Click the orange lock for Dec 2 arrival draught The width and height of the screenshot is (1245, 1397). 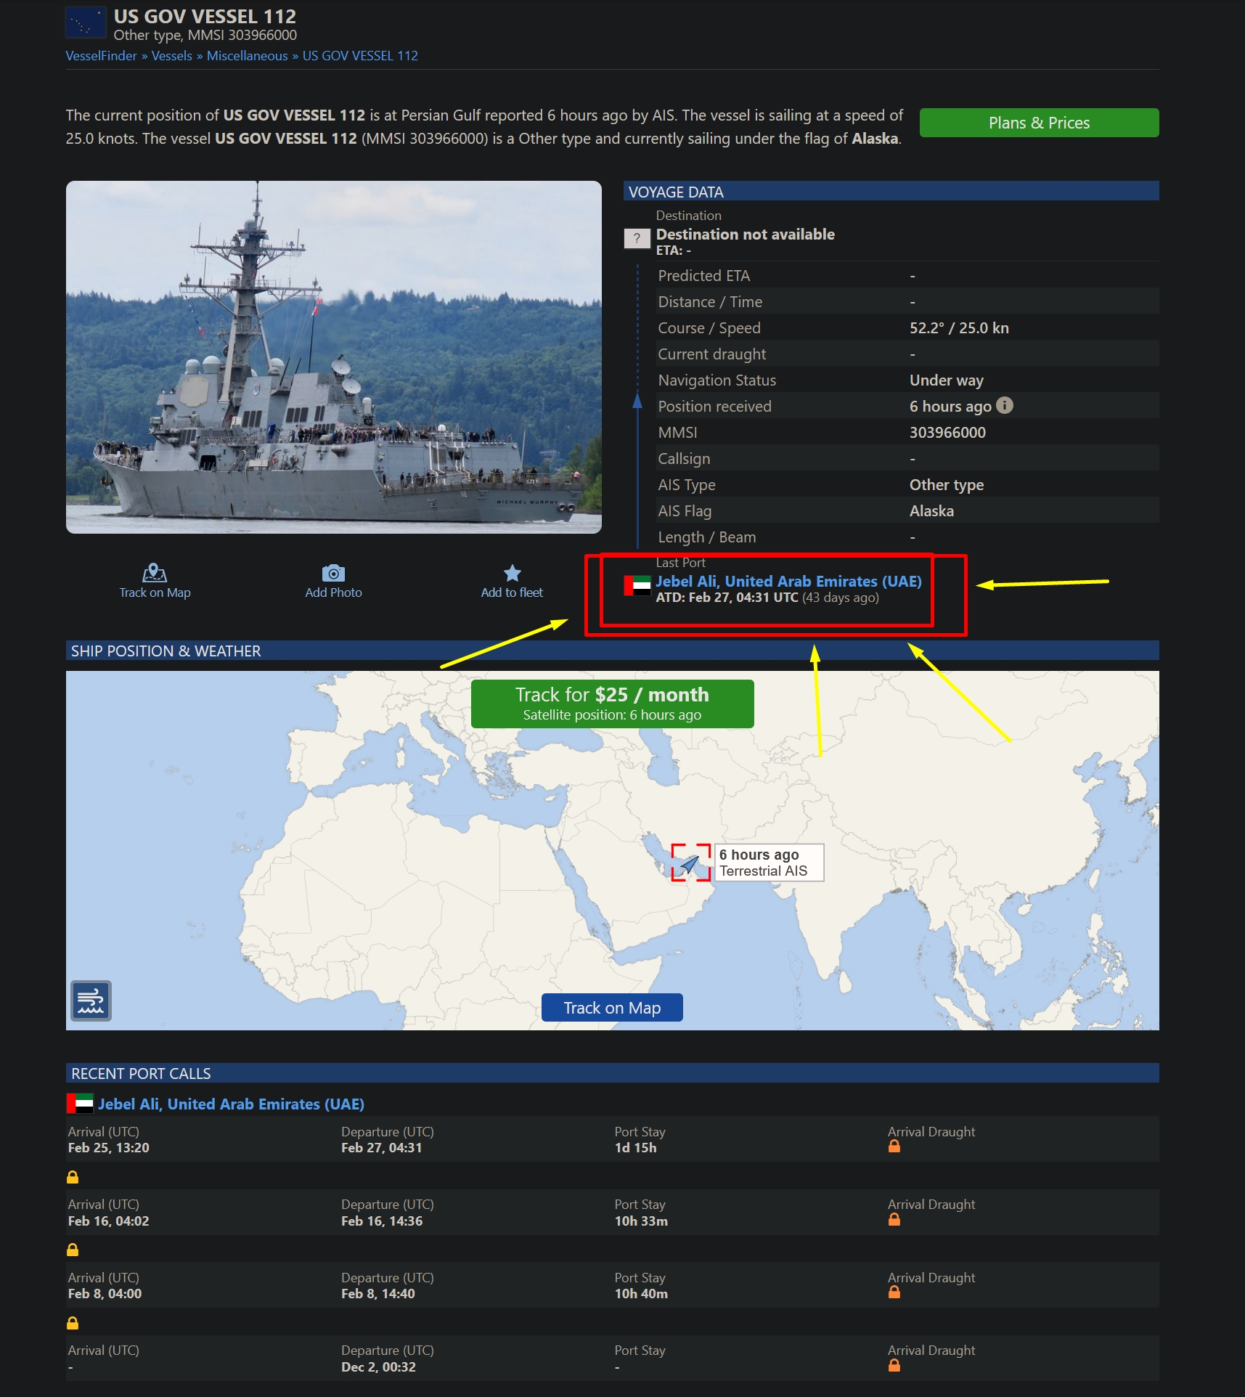click(894, 1366)
